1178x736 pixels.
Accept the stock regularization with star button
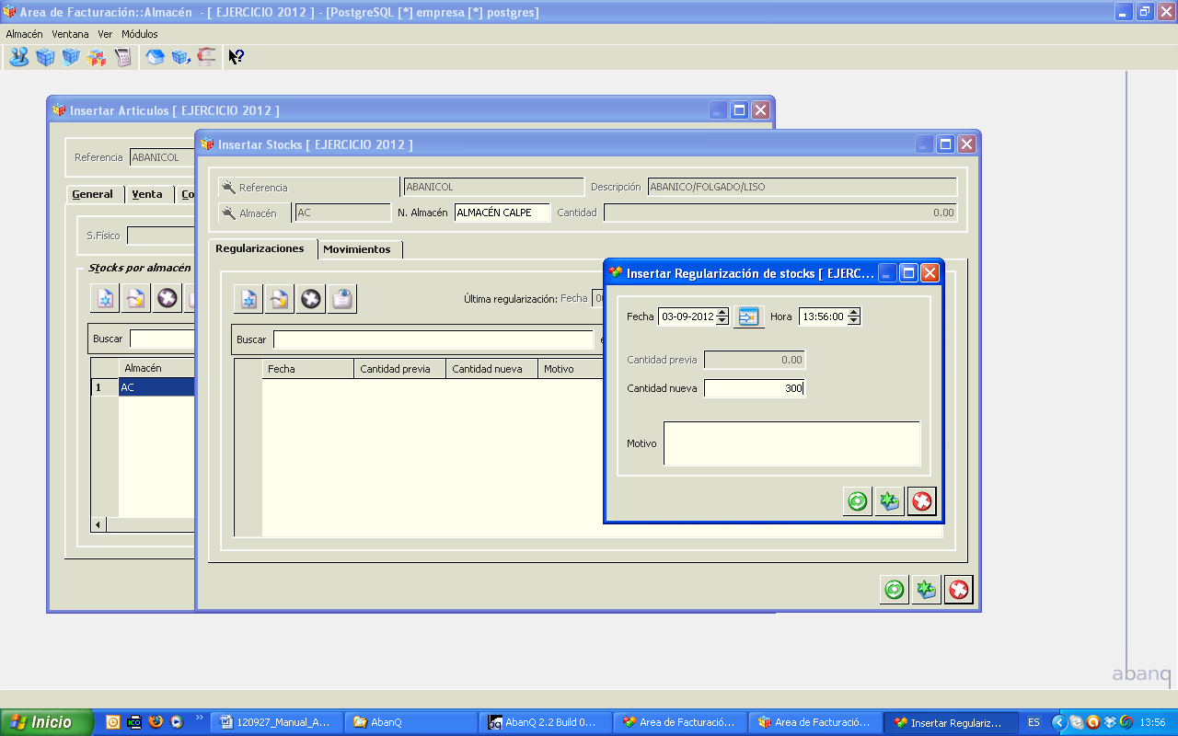890,501
